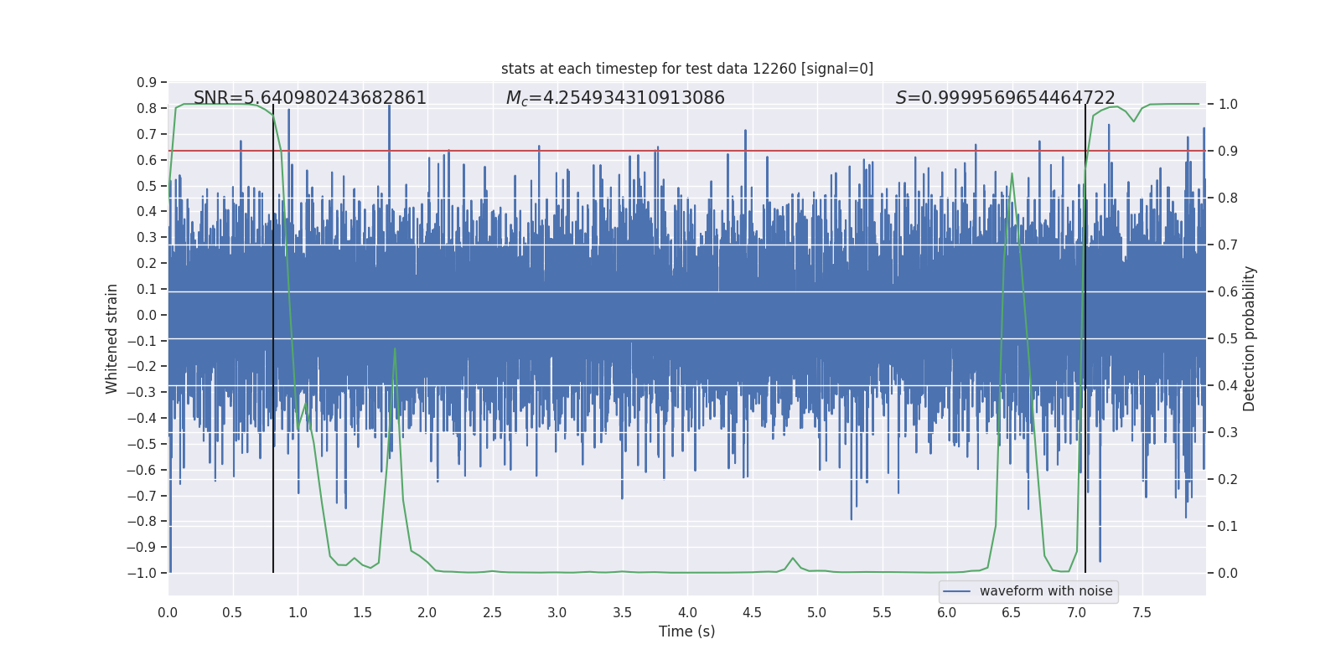Click the "waveform with noise" legend text
The width and height of the screenshot is (1341, 670).
(1046, 591)
